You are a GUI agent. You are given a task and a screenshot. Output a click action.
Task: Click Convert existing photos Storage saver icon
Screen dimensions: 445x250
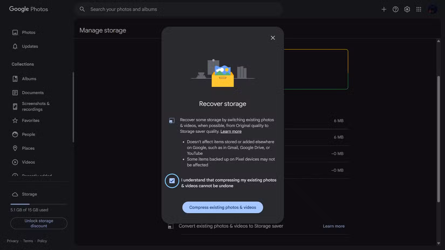coord(171,226)
